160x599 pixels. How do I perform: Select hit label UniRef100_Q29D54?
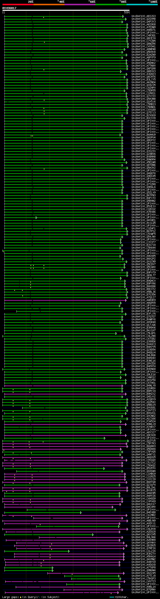point(143,350)
